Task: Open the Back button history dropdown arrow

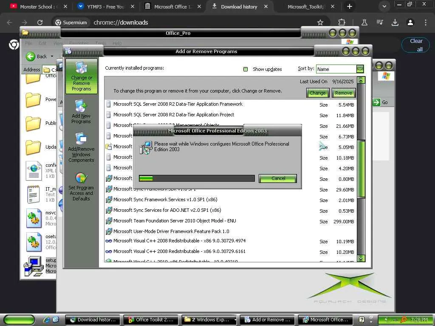Action: [x=52, y=56]
